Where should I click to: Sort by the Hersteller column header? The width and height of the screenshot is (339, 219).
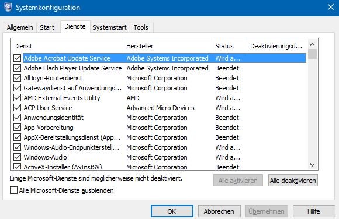167,46
